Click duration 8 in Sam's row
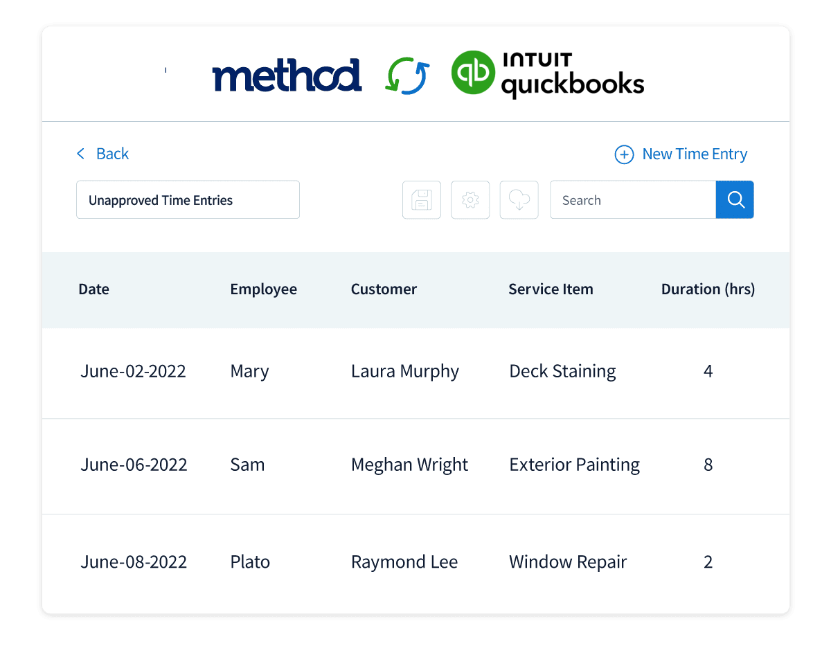Image resolution: width=831 pixels, height=655 pixels. (x=708, y=465)
